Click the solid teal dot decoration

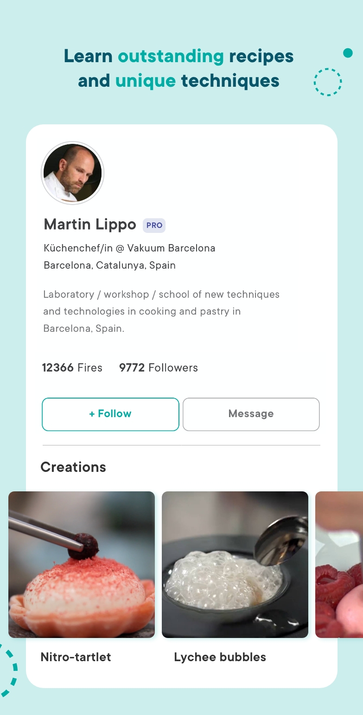pos(348,53)
